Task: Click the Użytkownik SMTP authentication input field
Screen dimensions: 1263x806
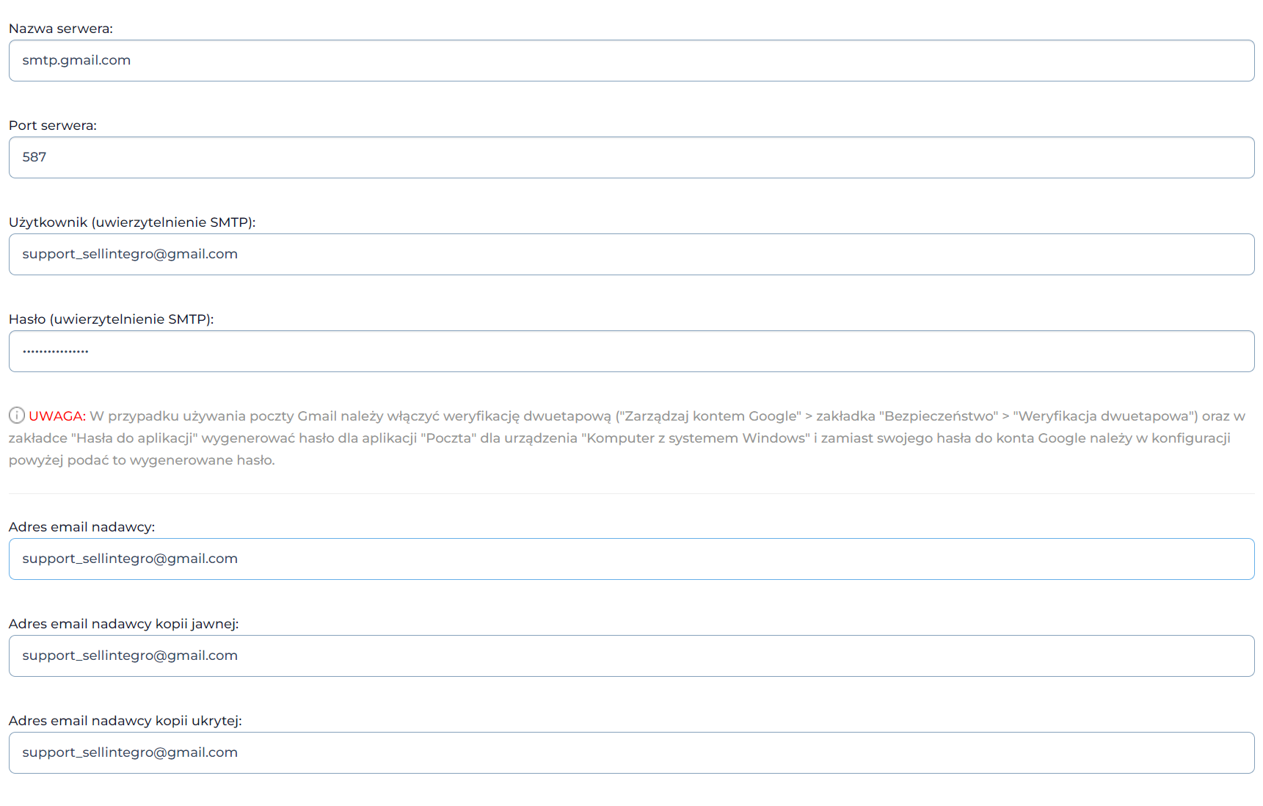Action: (x=631, y=254)
